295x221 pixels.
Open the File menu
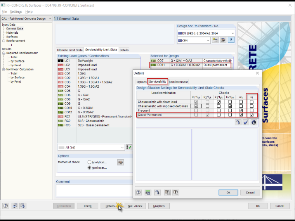click(x=4, y=12)
